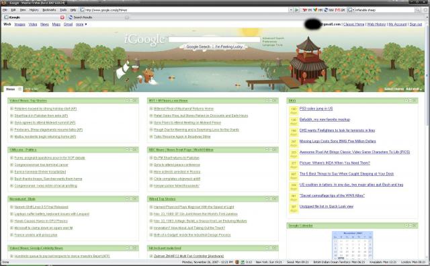Viewport: 430px width, 266px height.
Task: Click the orange status bar icon after the date
Action: 237,262
